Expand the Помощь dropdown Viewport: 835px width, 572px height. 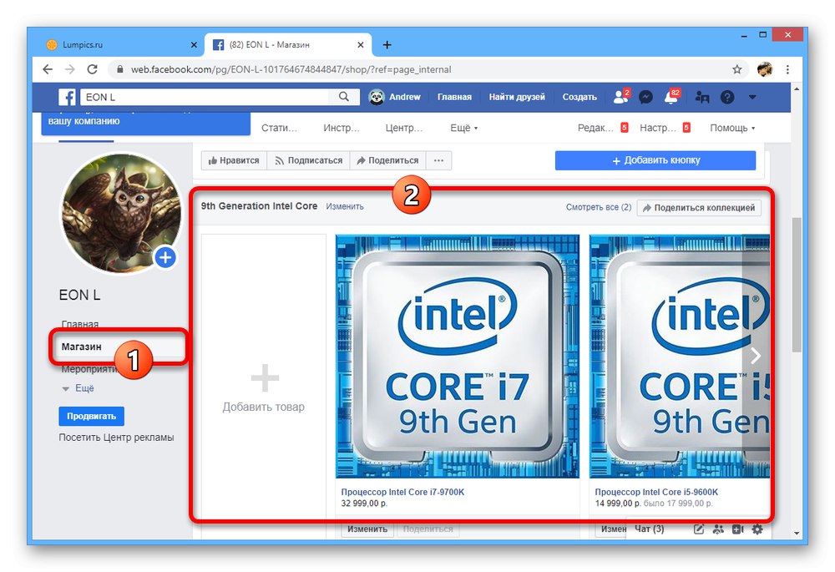coord(732,128)
